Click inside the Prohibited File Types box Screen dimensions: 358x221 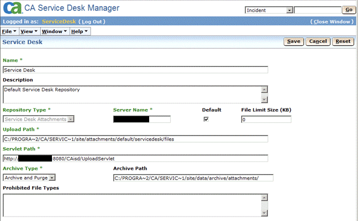coord(131,204)
